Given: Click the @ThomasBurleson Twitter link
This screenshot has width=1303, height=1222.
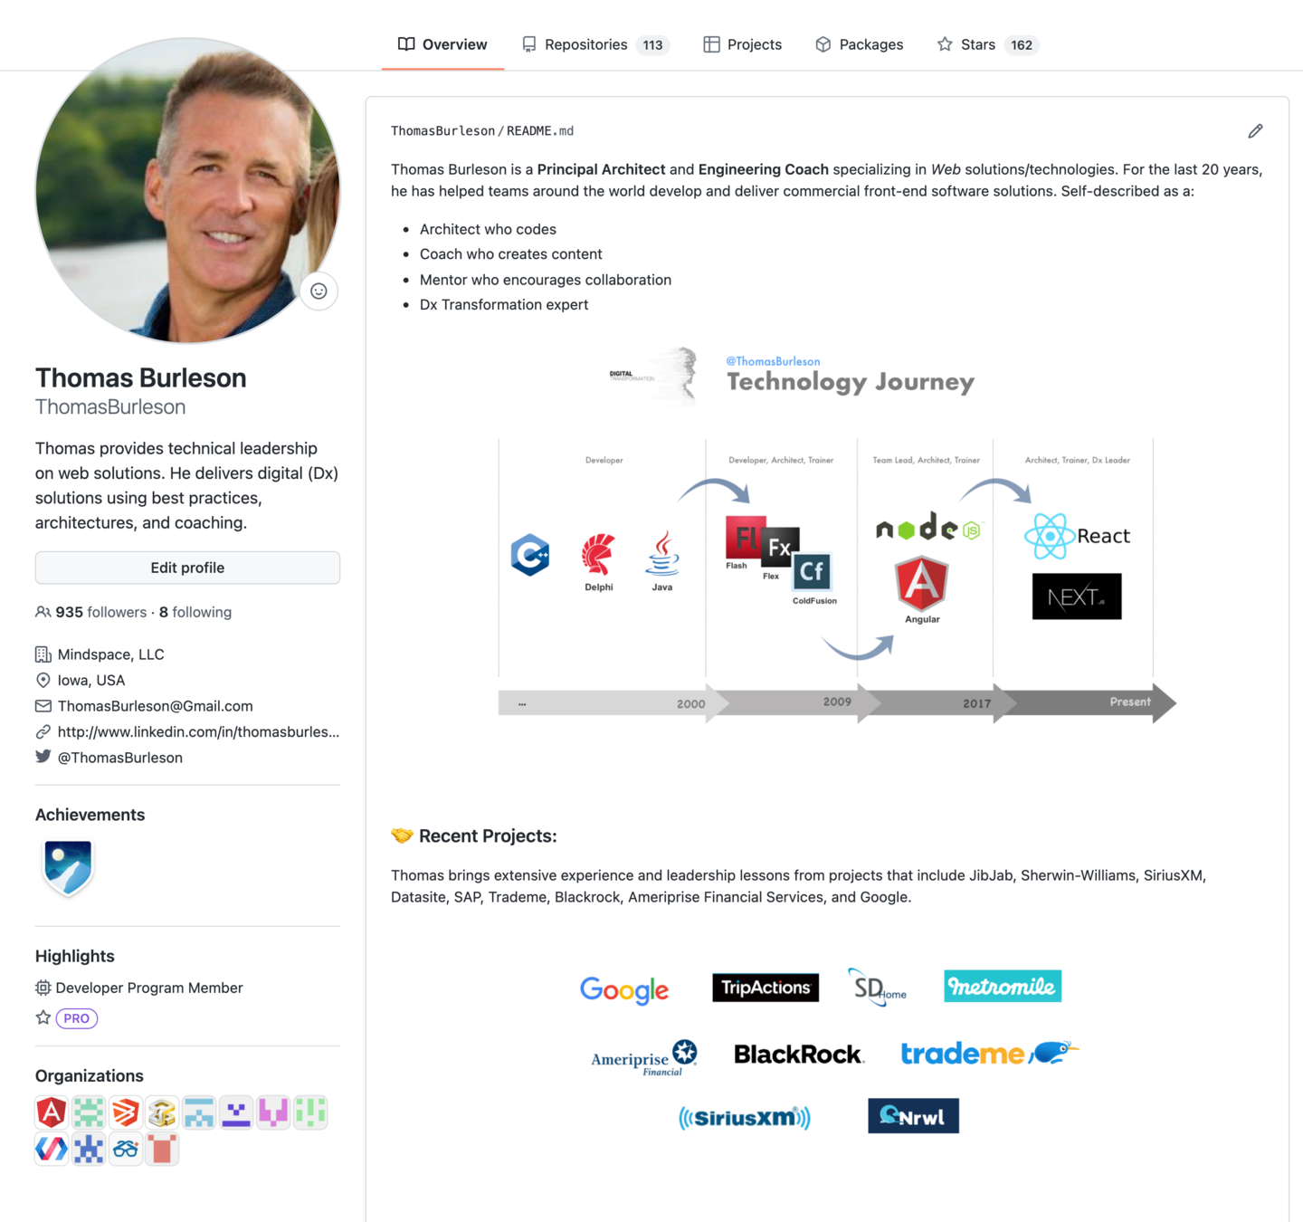Looking at the screenshot, I should (120, 758).
